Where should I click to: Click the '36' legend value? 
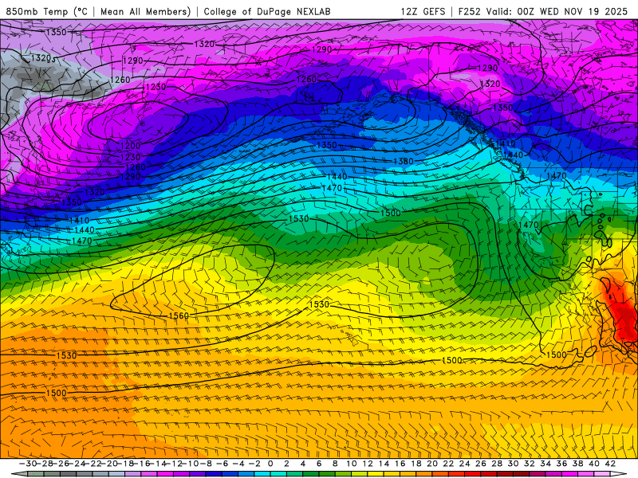click(x=561, y=464)
